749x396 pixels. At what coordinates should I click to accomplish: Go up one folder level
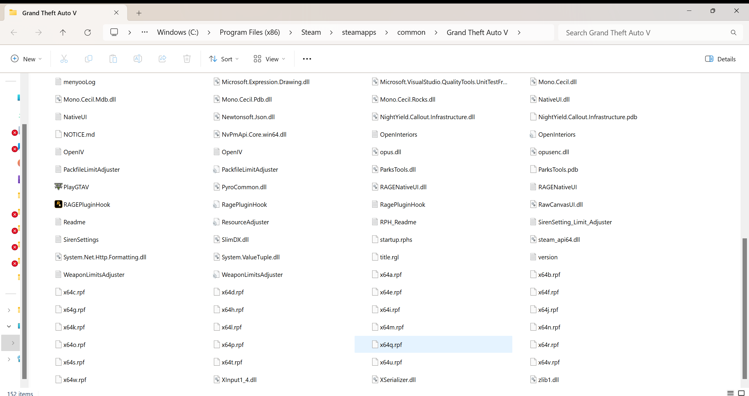click(63, 32)
